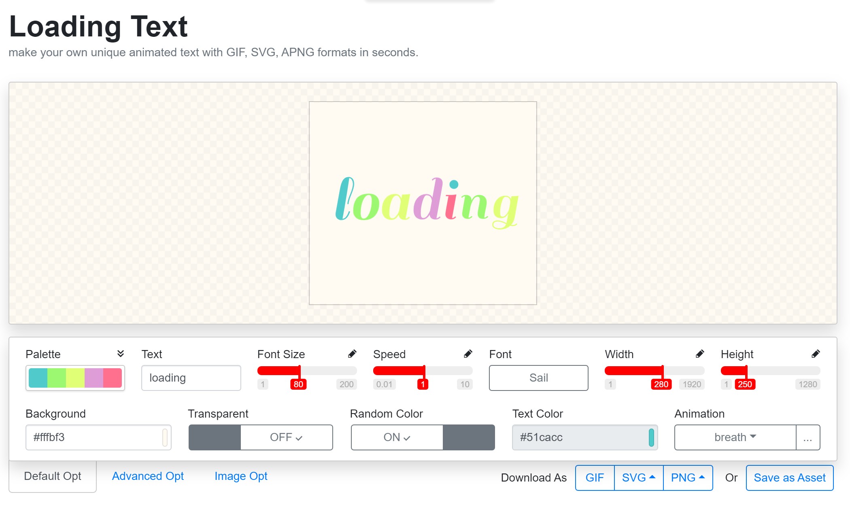Open the breath animation dropdown
The height and width of the screenshot is (522, 850).
point(735,437)
